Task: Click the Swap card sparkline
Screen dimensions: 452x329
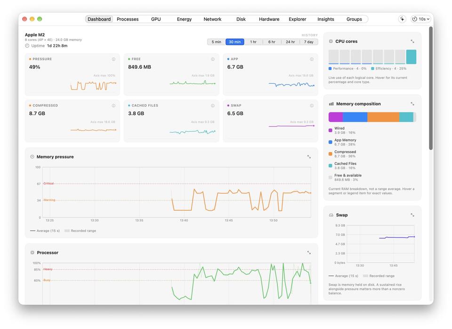Action: pyautogui.click(x=291, y=126)
